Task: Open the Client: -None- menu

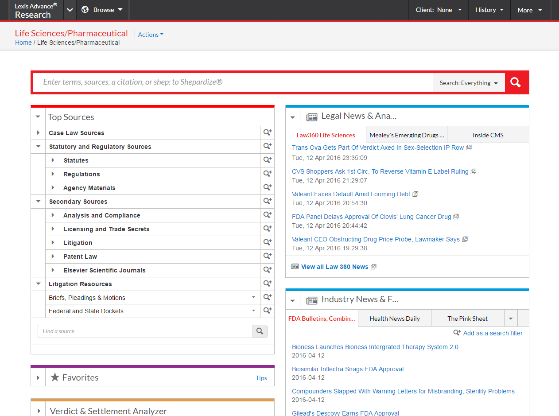Action: tap(439, 10)
